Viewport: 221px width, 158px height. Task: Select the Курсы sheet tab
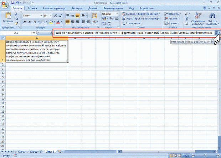pyautogui.click(x=21, y=152)
